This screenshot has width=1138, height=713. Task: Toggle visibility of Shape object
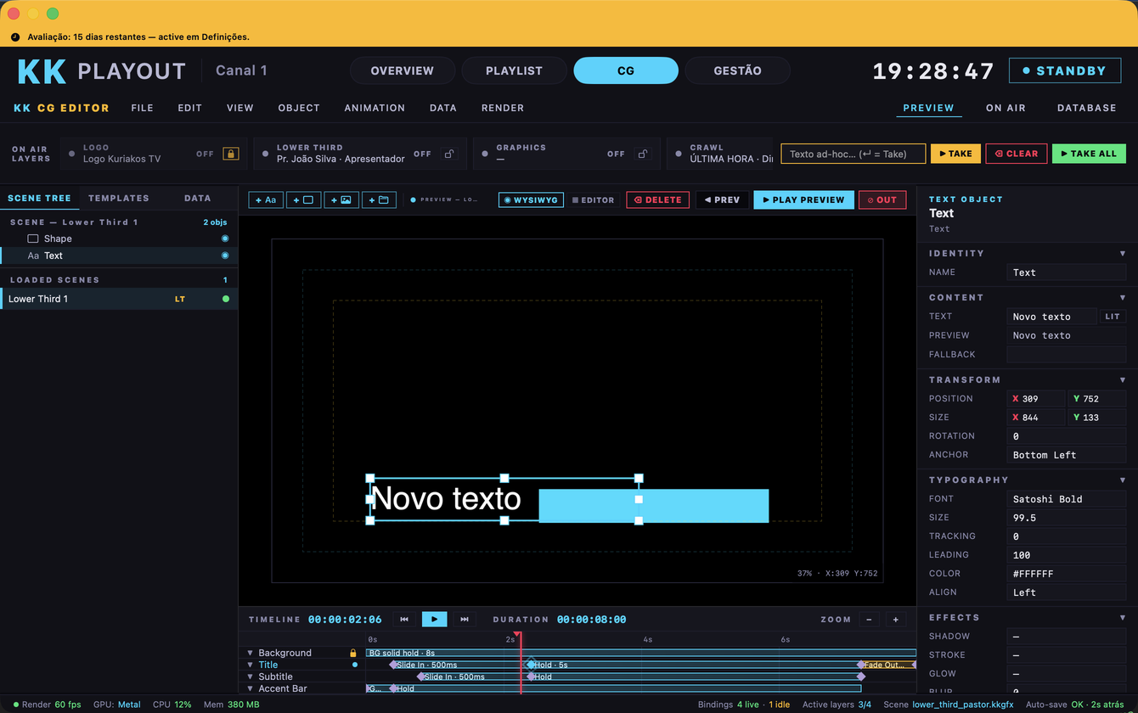[x=225, y=239]
